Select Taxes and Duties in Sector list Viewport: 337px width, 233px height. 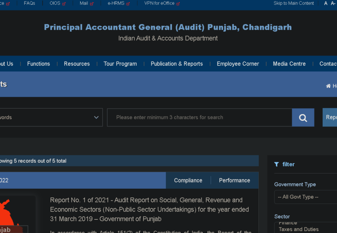click(x=298, y=230)
